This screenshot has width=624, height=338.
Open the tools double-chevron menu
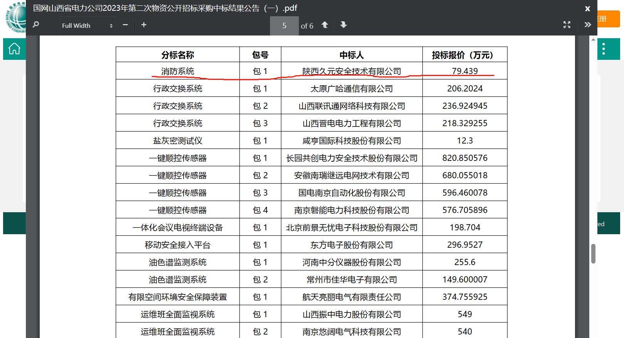(587, 25)
